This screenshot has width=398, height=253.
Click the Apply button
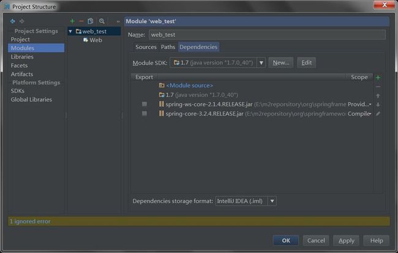(x=346, y=241)
